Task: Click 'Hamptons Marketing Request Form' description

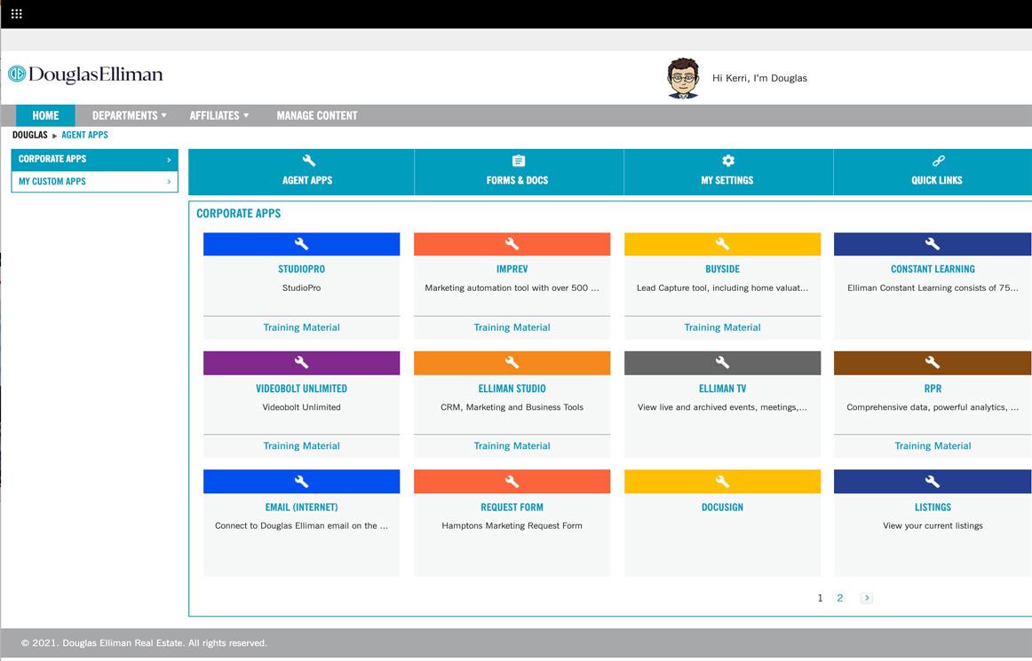Action: coord(512,525)
